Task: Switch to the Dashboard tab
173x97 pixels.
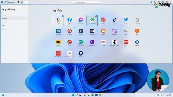Action: click(x=10, y=2)
